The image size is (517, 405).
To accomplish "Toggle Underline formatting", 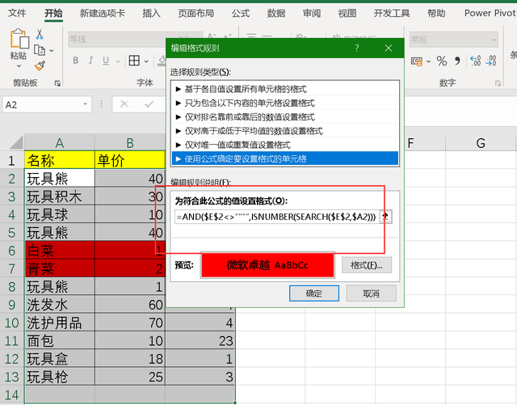I will click(106, 61).
